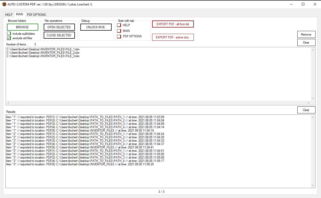This screenshot has height=198, width=321.
Task: Click result line Item "1" PDF(5) at 11:04:19
Action: tap(80, 131)
